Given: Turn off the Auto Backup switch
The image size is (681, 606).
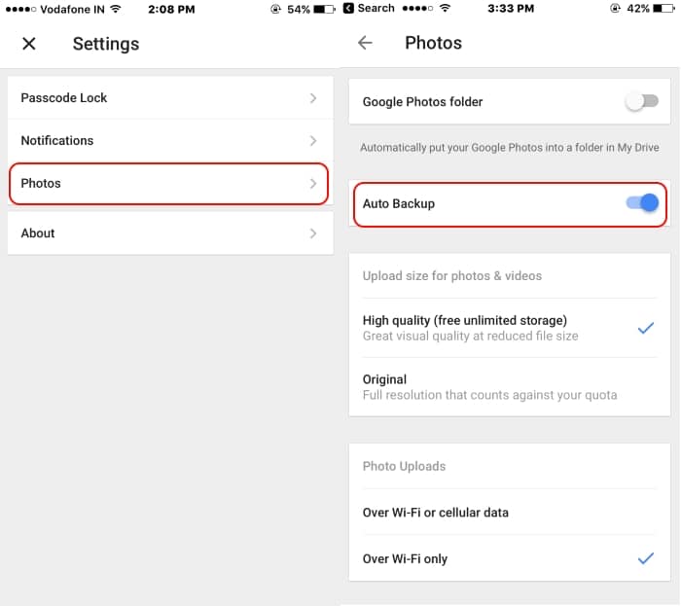Looking at the screenshot, I should (642, 202).
